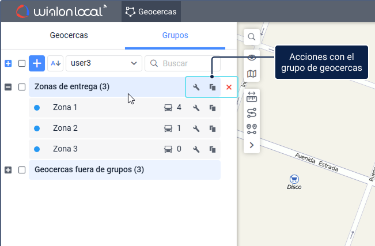Open properties of Zona 2 via wrench
The height and width of the screenshot is (246, 375).
point(196,128)
